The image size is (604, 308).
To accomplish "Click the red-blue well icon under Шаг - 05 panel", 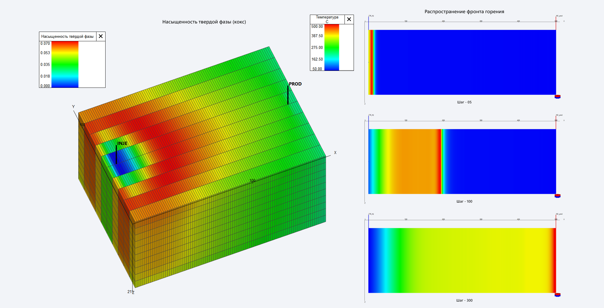I will tap(557, 97).
